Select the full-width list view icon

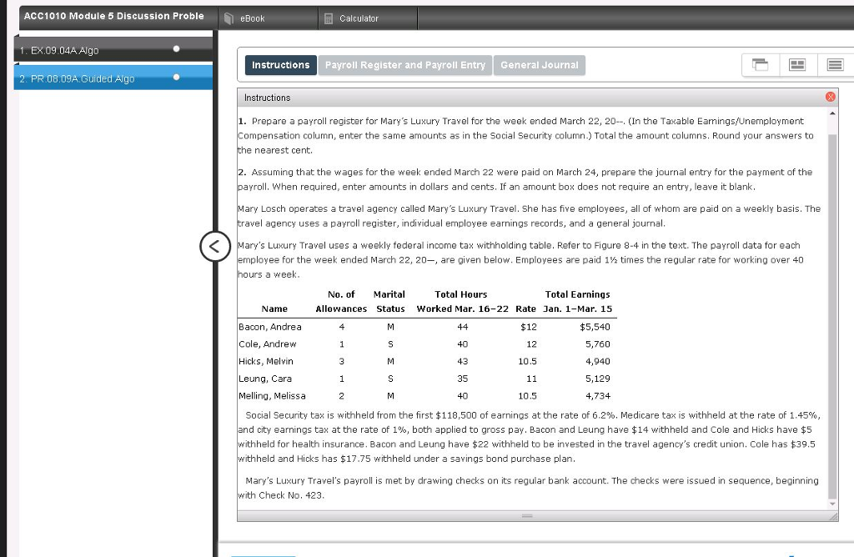(834, 65)
